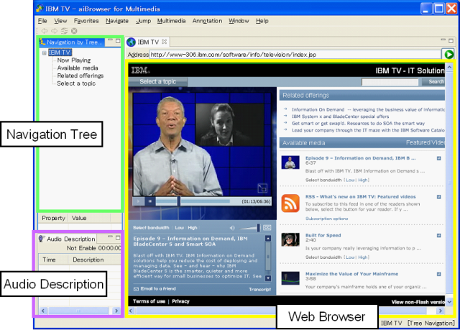Open the Annotation menu
The image size is (460, 330).
click(x=207, y=21)
